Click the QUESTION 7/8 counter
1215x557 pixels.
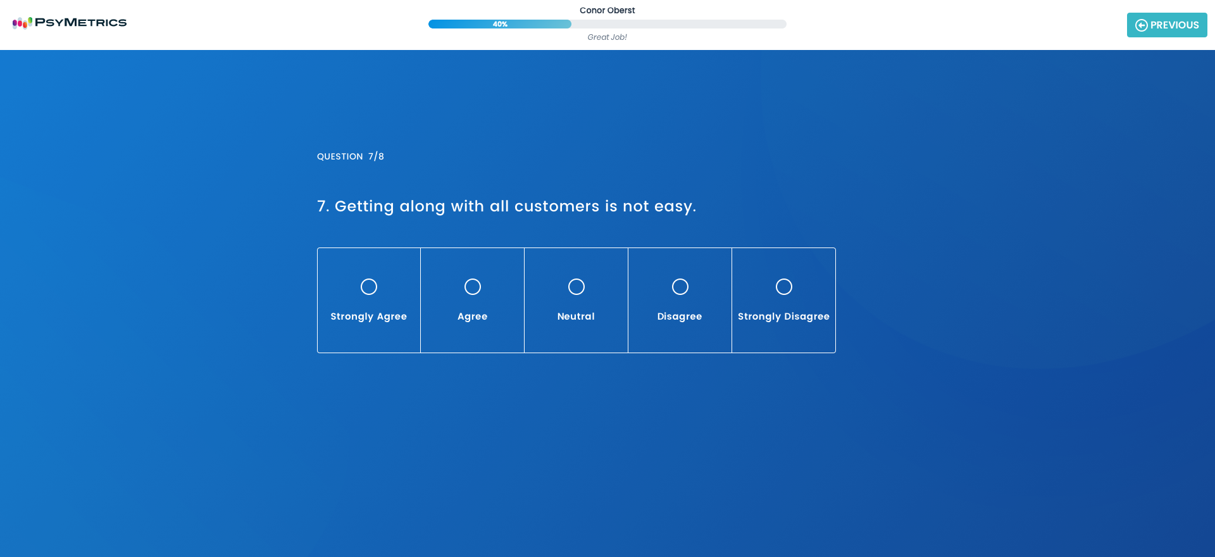(x=351, y=156)
